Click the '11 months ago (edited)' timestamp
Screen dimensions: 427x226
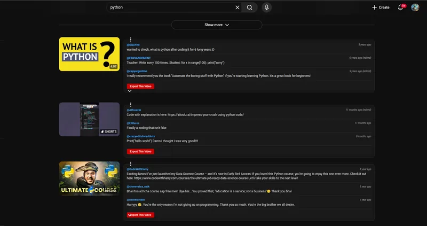[358, 110]
